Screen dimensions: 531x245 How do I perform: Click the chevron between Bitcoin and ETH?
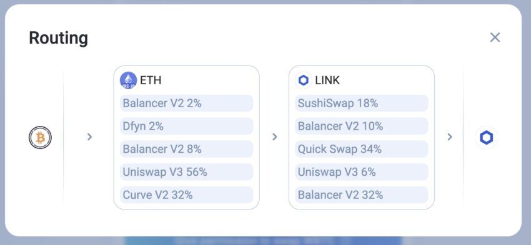(x=89, y=137)
